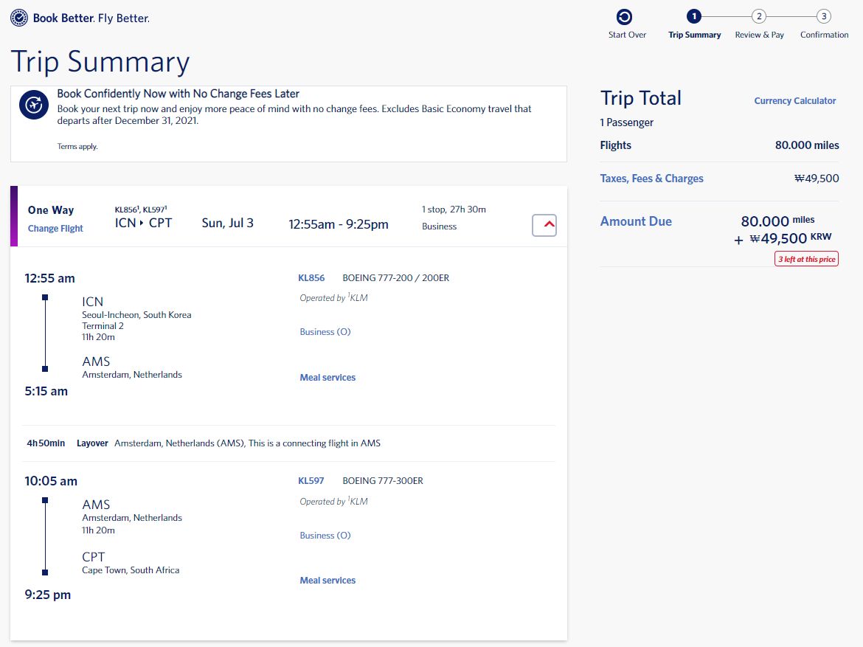Image resolution: width=863 pixels, height=647 pixels.
Task: Collapse the flight details with the red chevron
Action: pyautogui.click(x=544, y=225)
